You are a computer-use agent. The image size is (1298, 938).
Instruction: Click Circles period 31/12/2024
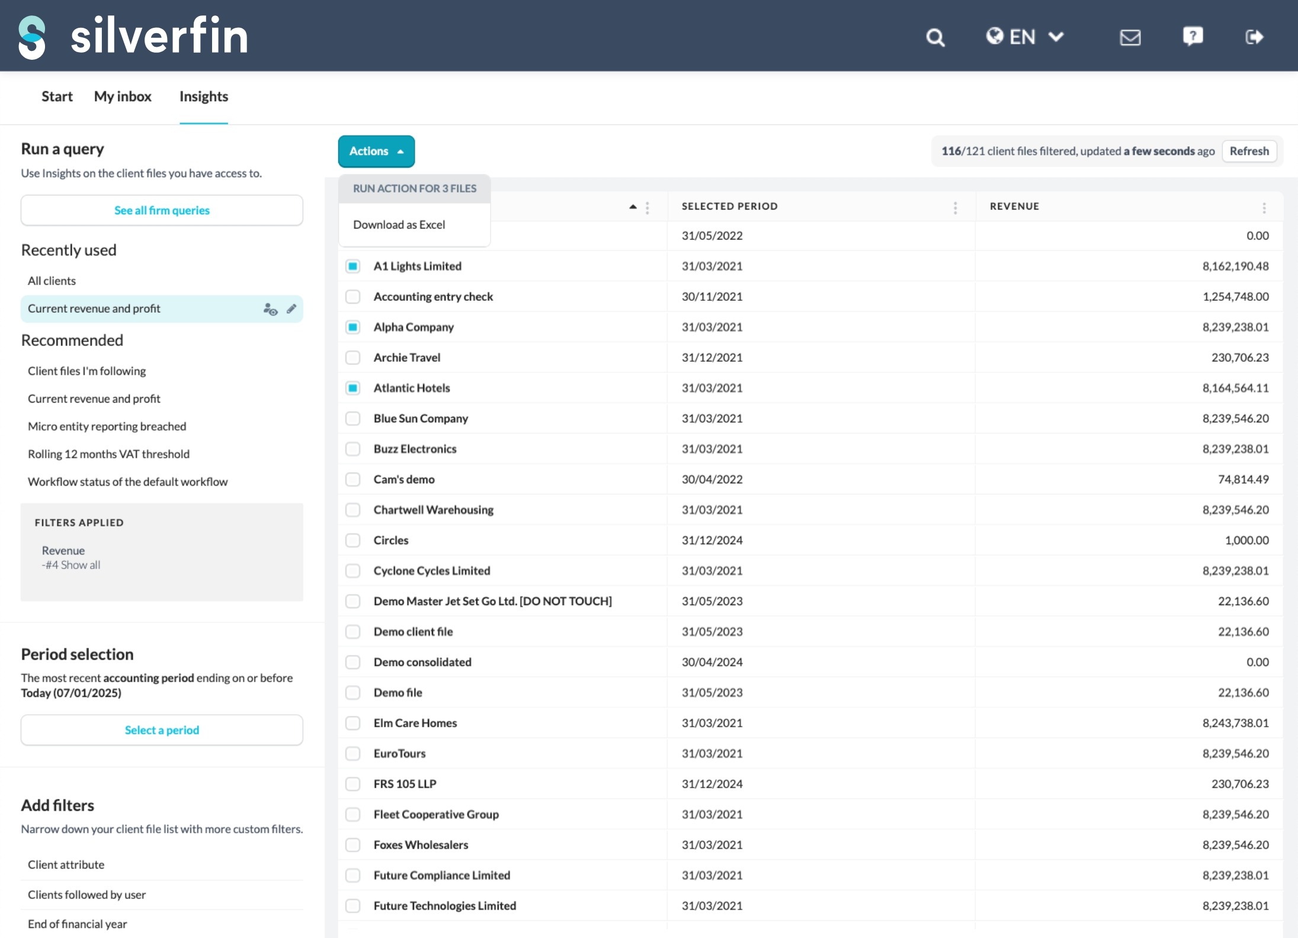pyautogui.click(x=712, y=540)
